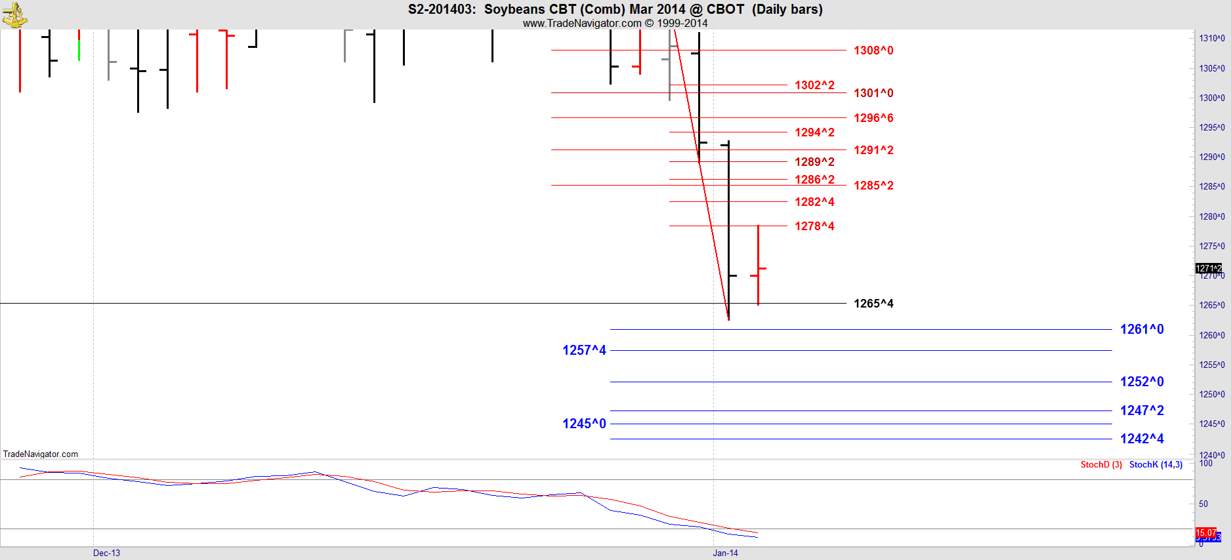Select the blue 1245^0 support label

(x=584, y=424)
